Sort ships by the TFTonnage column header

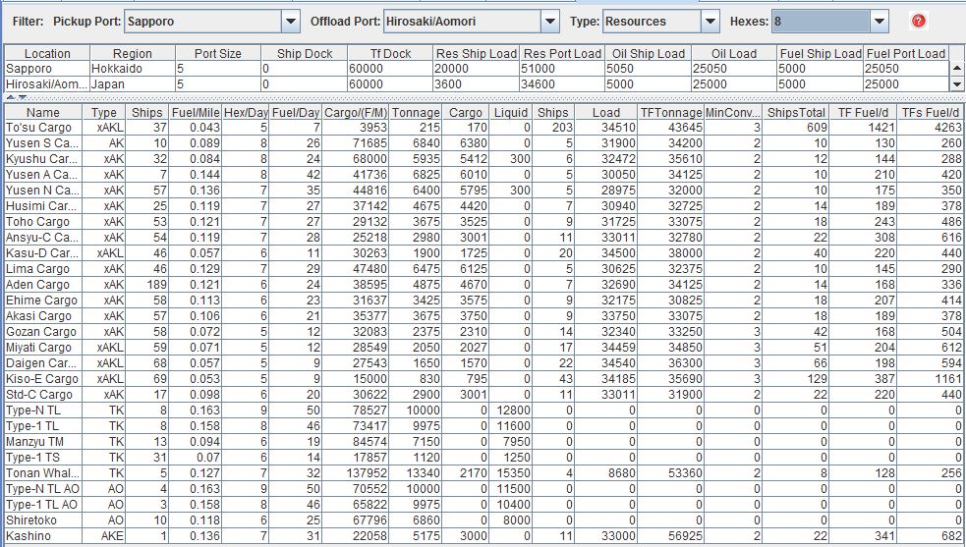671,112
